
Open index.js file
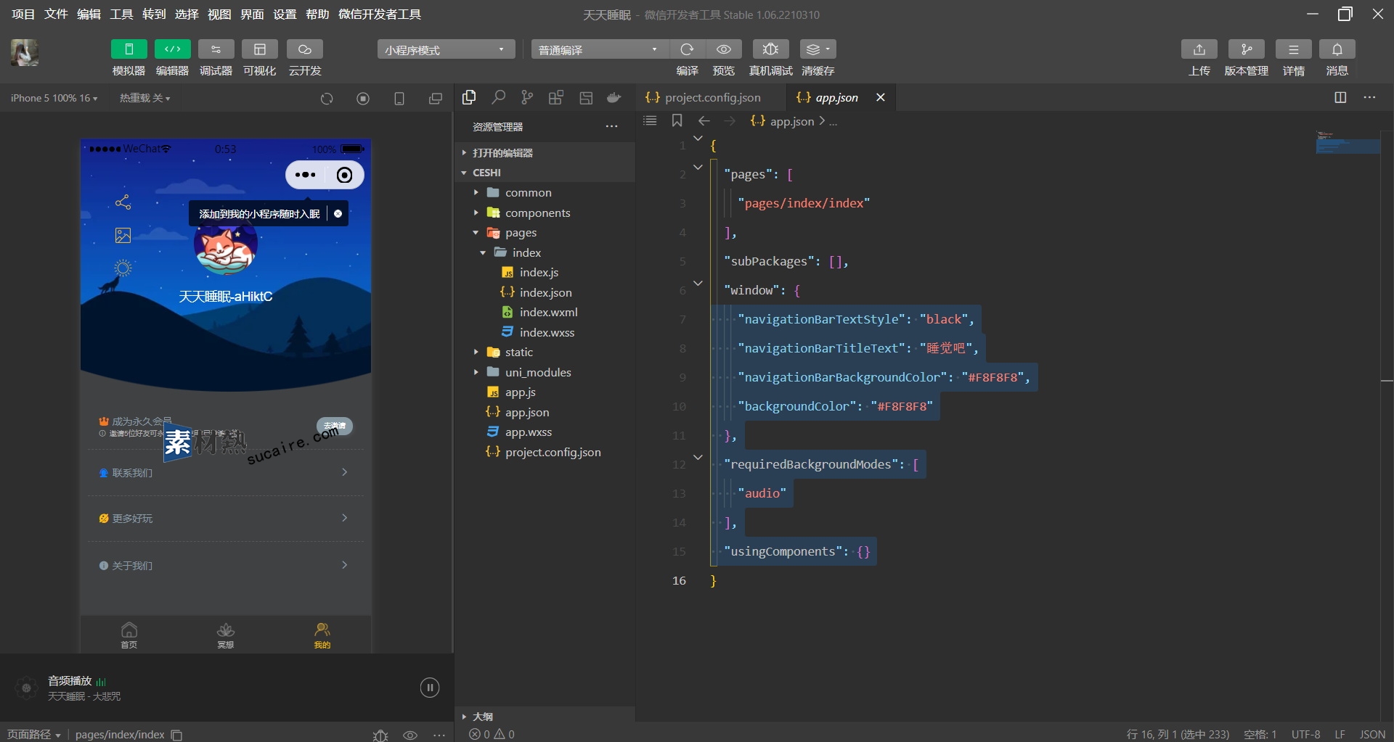click(x=545, y=272)
